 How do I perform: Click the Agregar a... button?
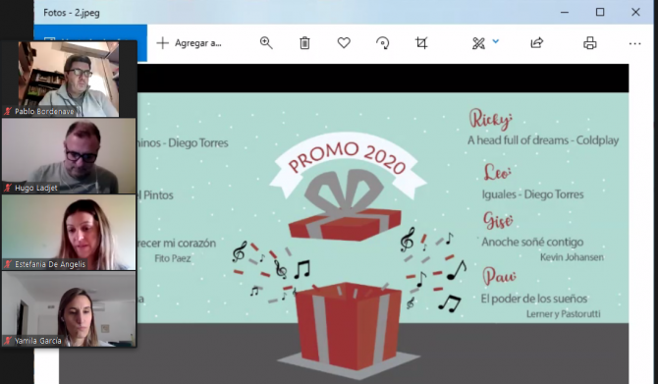tap(189, 43)
